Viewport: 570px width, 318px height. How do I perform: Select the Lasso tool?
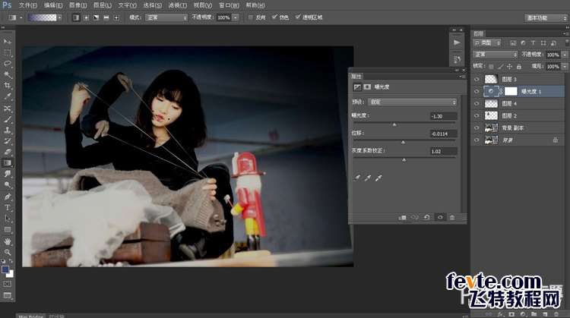click(8, 64)
